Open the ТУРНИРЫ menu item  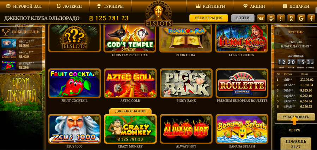(x=110, y=6)
